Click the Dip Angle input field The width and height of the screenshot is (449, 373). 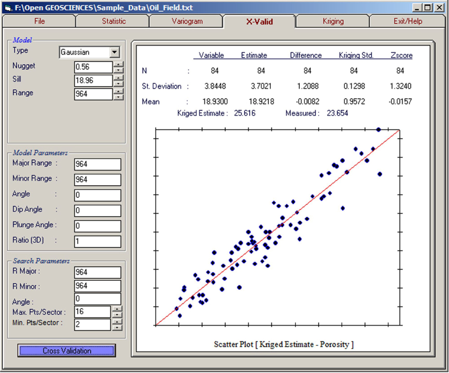[x=97, y=210]
